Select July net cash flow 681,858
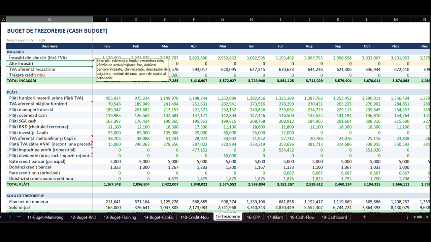The width and height of the screenshot is (431, 242). (286, 202)
